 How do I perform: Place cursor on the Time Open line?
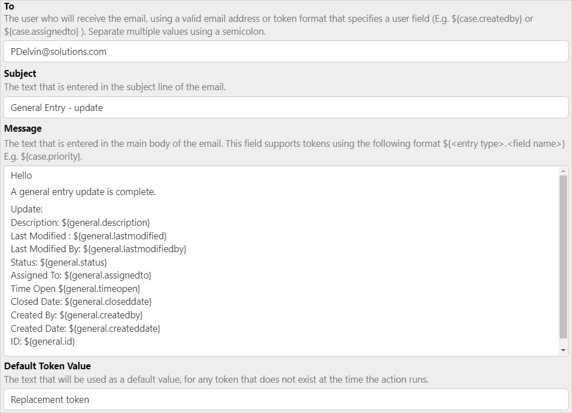(x=75, y=289)
